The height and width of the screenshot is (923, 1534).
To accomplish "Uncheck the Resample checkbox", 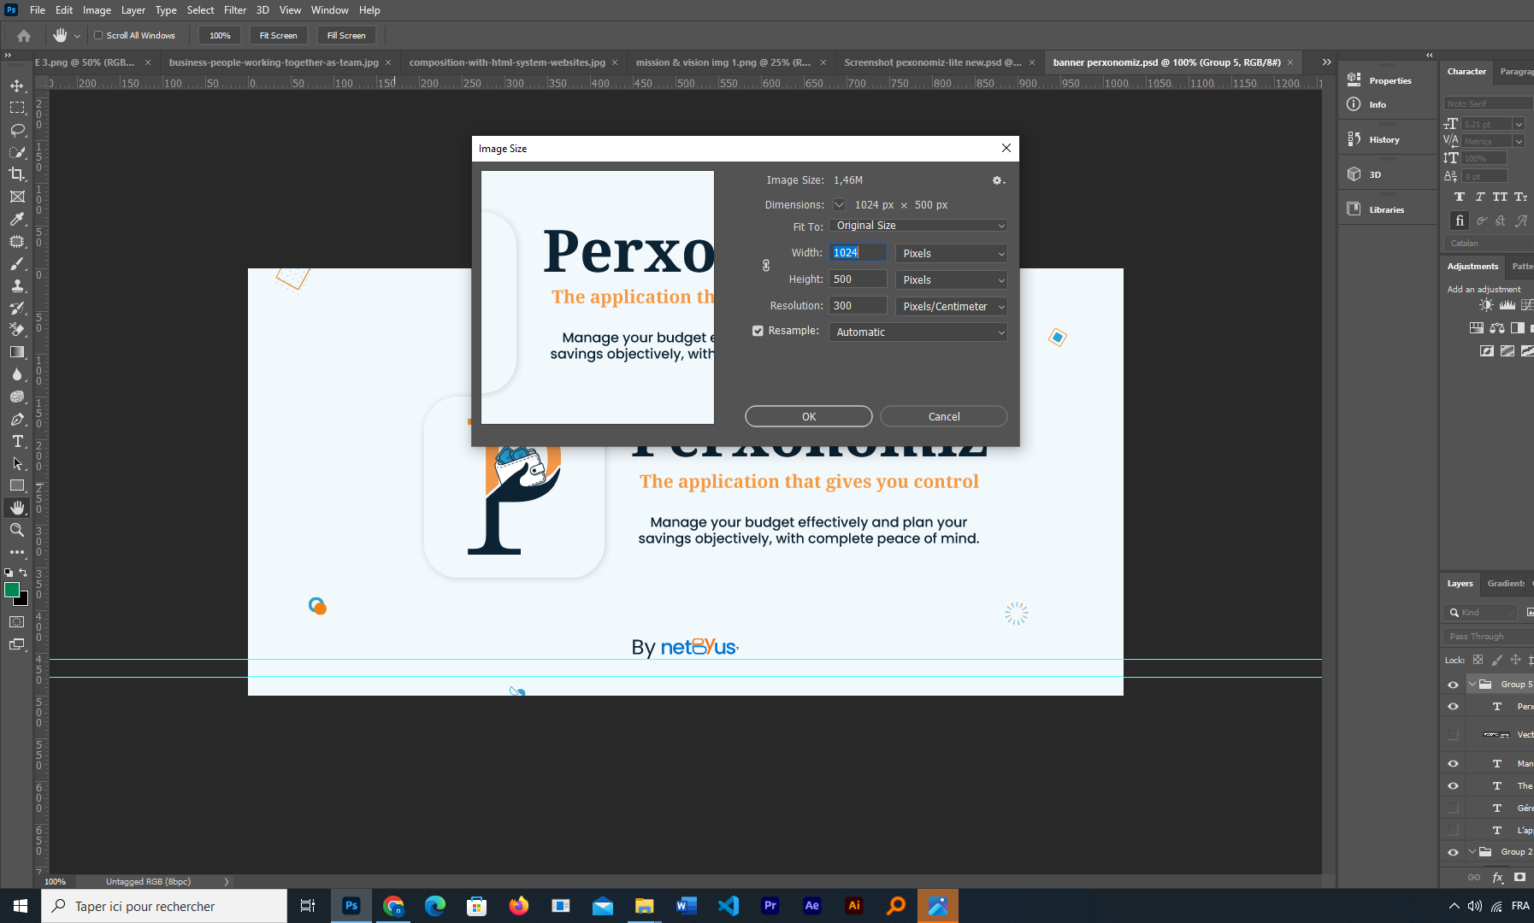I will (758, 331).
